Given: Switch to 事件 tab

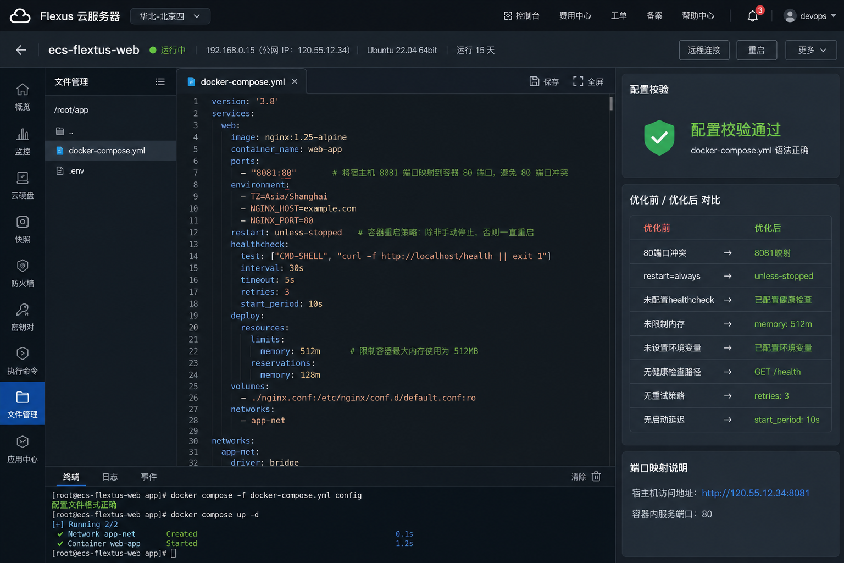Looking at the screenshot, I should (148, 477).
